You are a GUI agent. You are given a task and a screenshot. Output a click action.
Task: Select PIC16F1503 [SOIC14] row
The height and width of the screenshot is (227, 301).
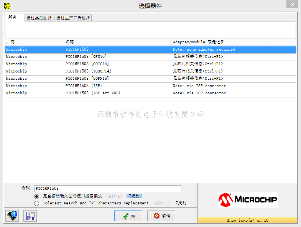pyautogui.click(x=150, y=64)
